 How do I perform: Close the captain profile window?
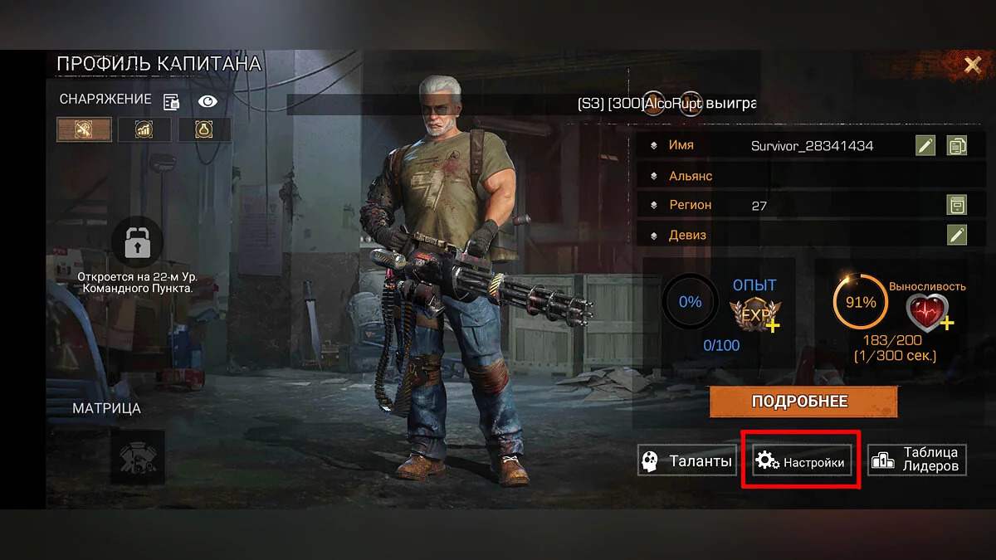(x=972, y=65)
